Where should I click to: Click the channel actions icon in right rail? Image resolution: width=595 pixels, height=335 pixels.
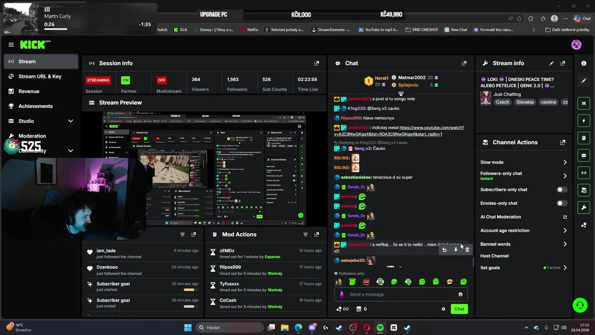coord(584,190)
